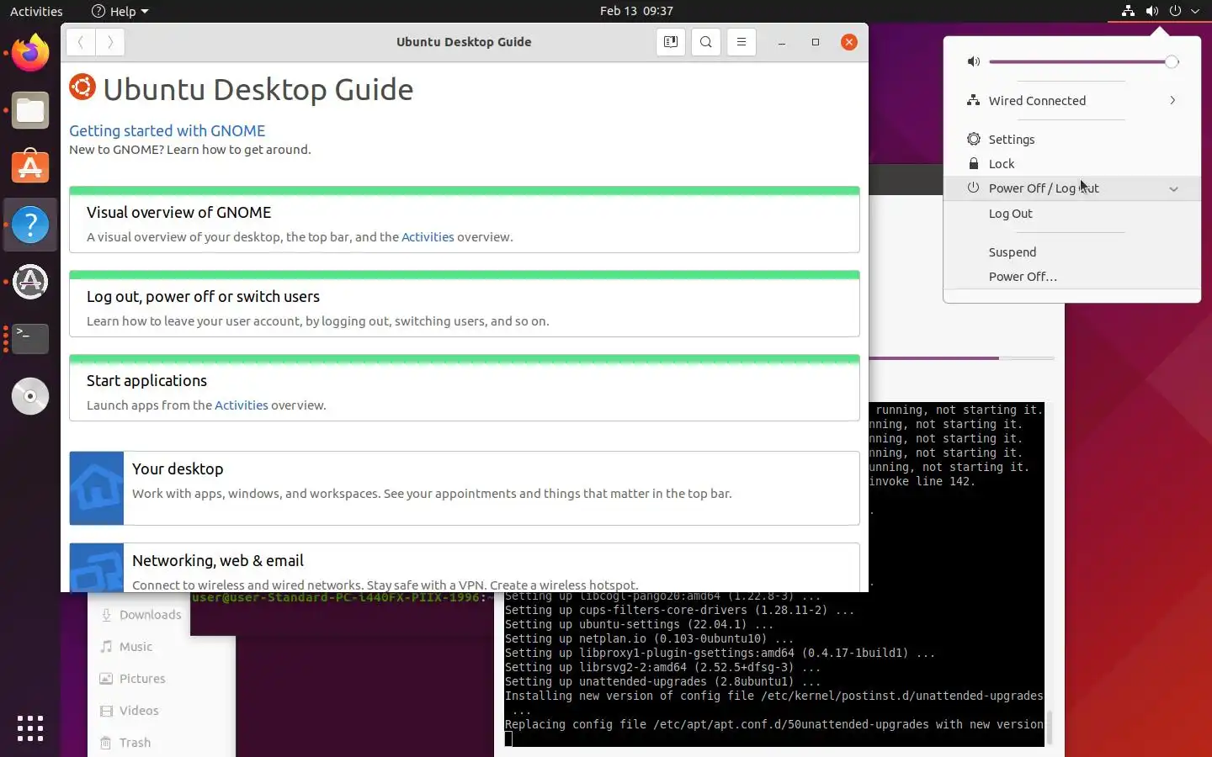The height and width of the screenshot is (757, 1212).
Task: Click the Downloads folder icon in Files sidebar
Action: (x=106, y=615)
